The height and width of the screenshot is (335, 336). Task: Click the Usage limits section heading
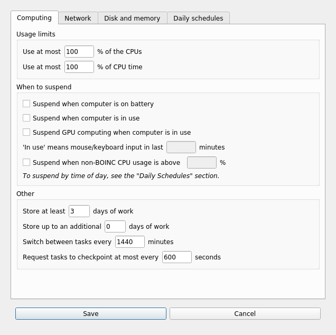[36, 34]
